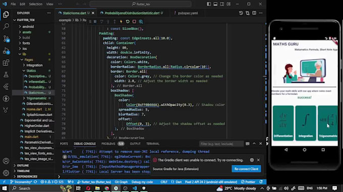Click the split editor right icon

pos(254,13)
